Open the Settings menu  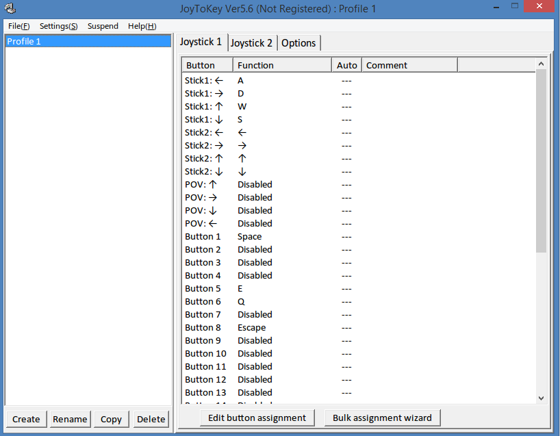(x=59, y=26)
